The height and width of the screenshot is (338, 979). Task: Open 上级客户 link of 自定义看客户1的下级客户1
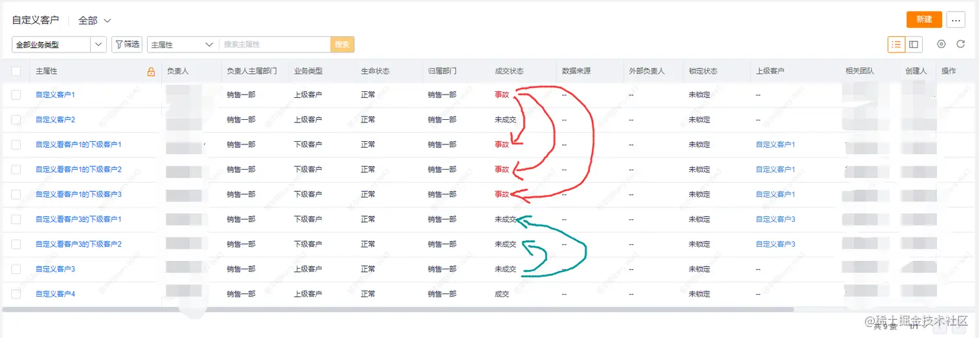point(775,144)
